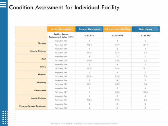Select the General Warehouse CRV value 7,81,632
Screen dimensions: 168x126
pyautogui.click(x=89, y=36)
